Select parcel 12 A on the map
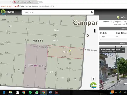127x95 pixels. [x=65, y=52]
